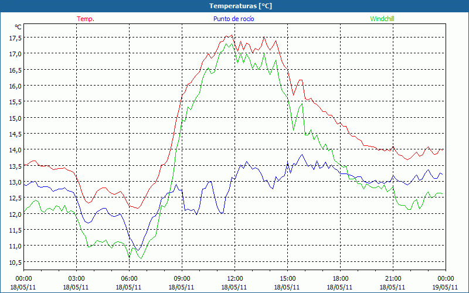The image size is (469, 293).
Task: Click the 13,5 y-axis value
Action: point(15,166)
